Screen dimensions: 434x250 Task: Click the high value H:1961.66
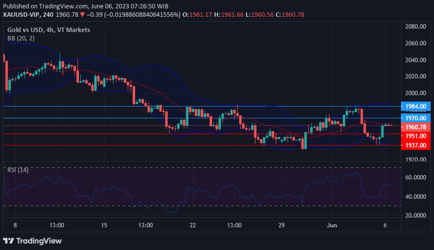229,15
